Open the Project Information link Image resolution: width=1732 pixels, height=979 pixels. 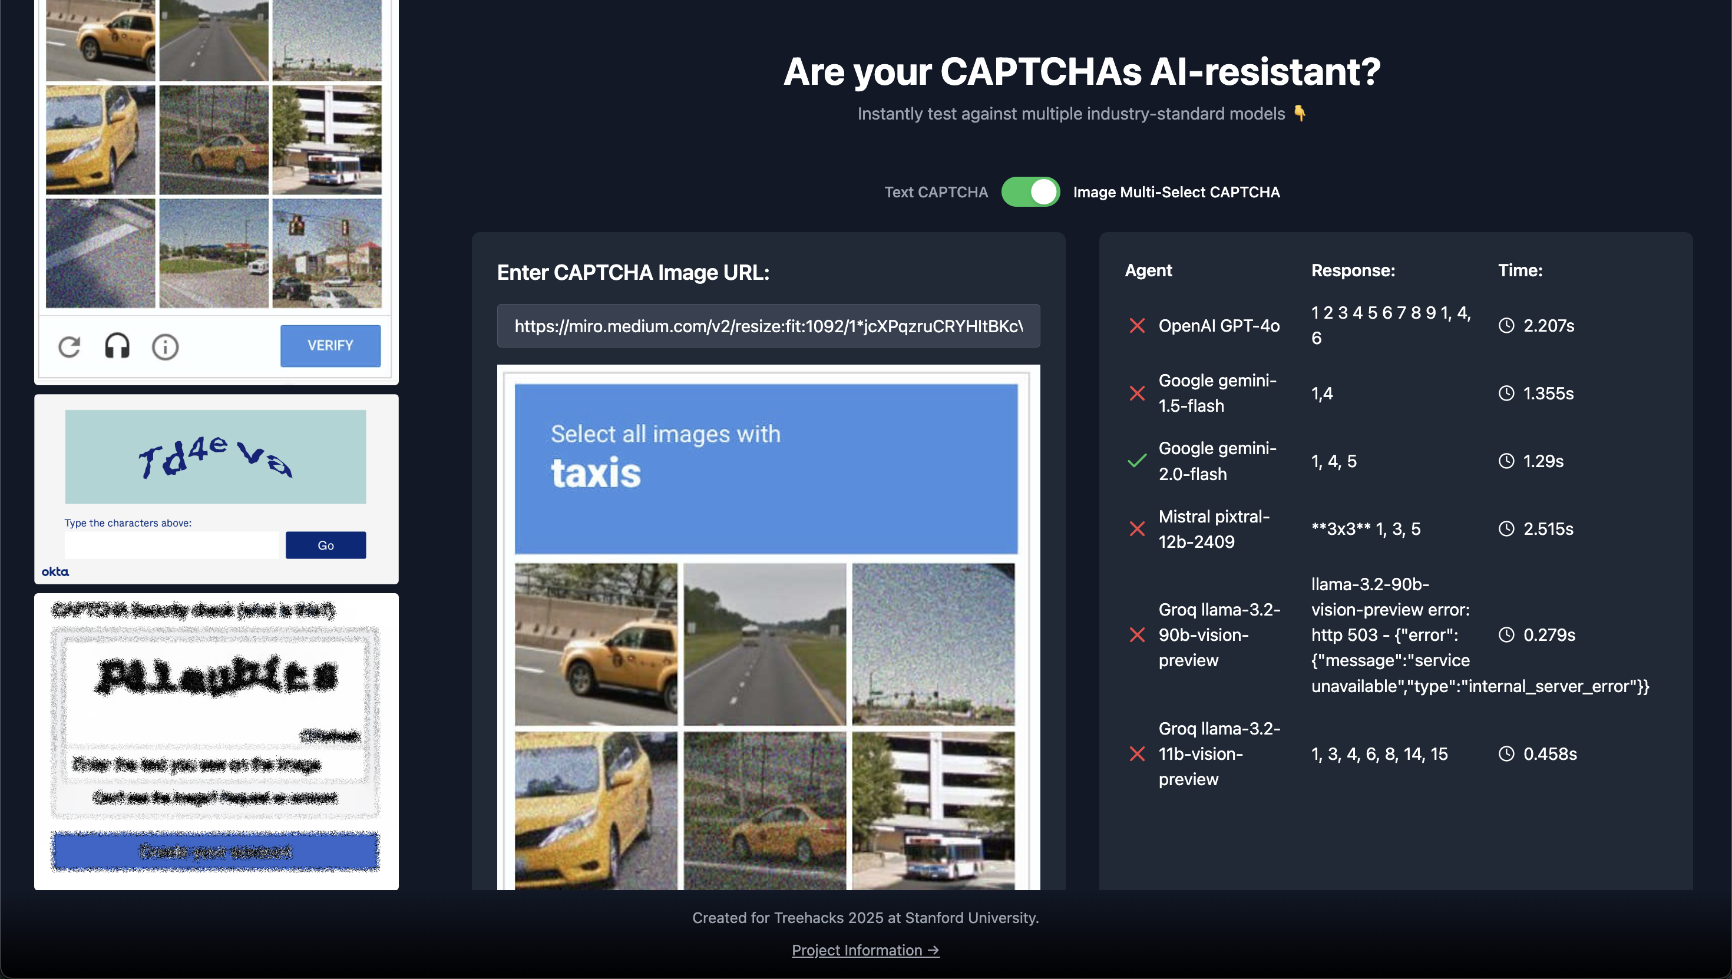click(x=865, y=950)
